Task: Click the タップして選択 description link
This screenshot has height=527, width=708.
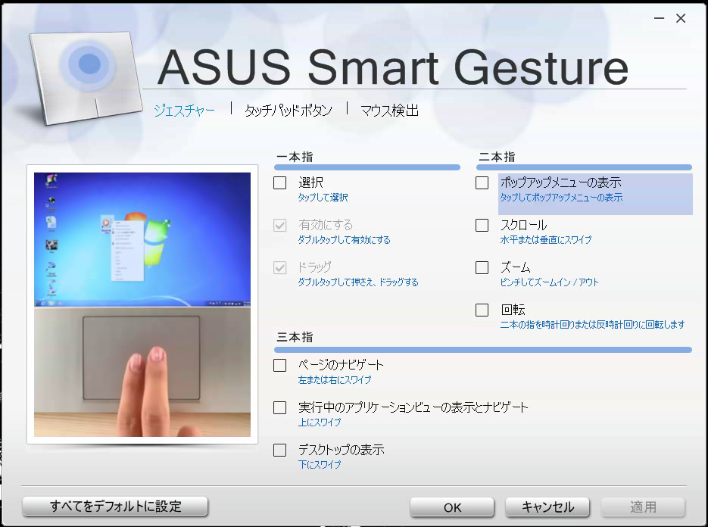Action: pyautogui.click(x=323, y=198)
